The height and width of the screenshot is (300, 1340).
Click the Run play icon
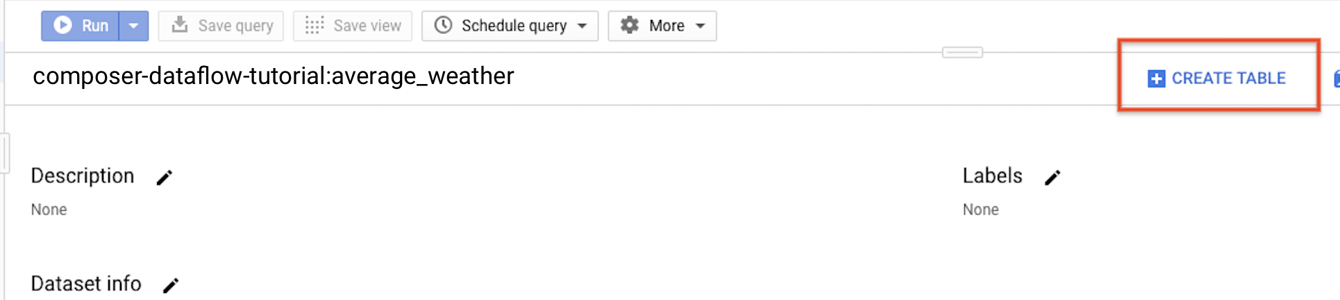tap(62, 26)
